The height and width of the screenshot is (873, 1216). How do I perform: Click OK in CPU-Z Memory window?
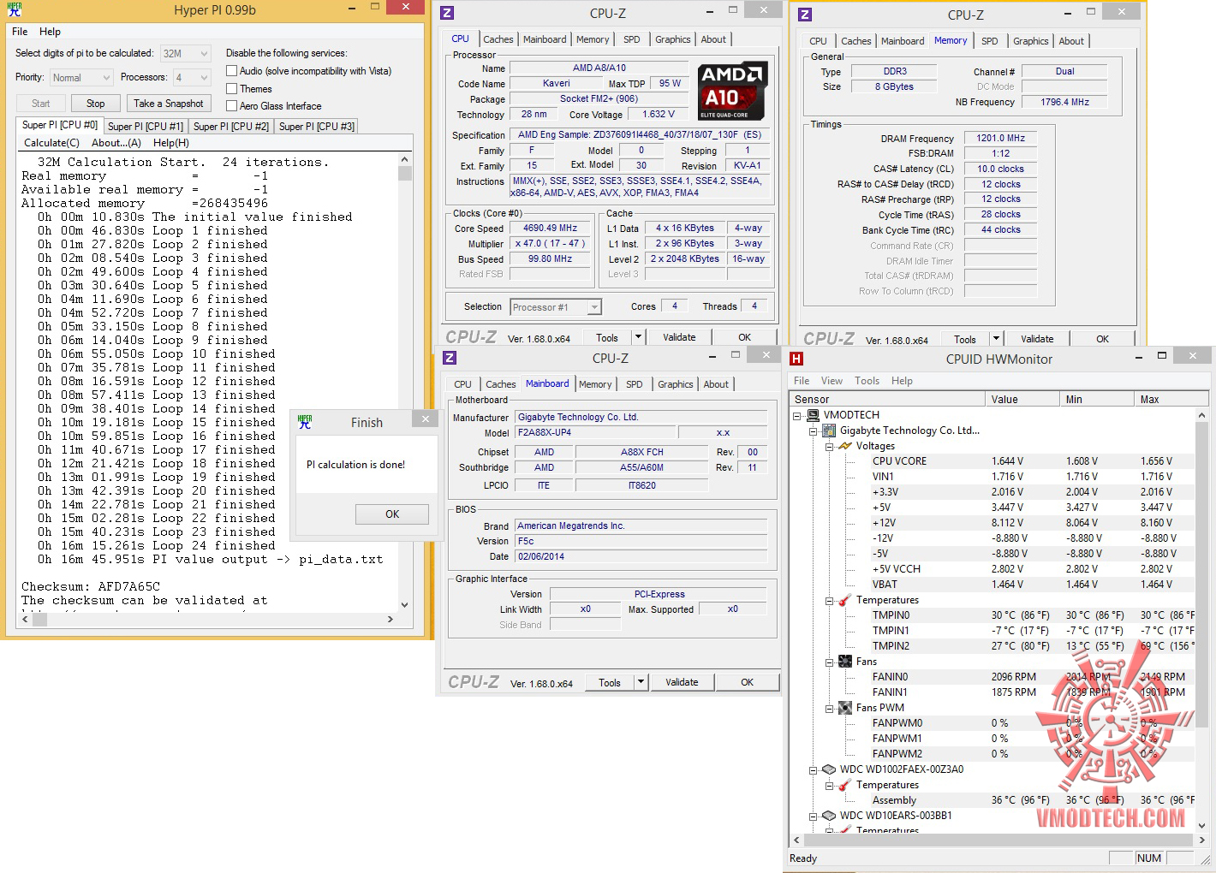pos(1102,339)
